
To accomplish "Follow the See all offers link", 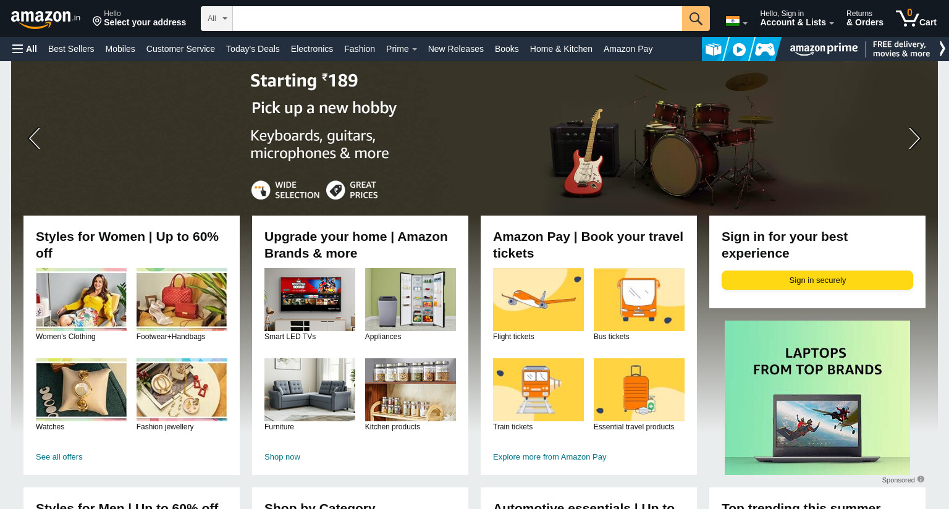I will (x=59, y=457).
